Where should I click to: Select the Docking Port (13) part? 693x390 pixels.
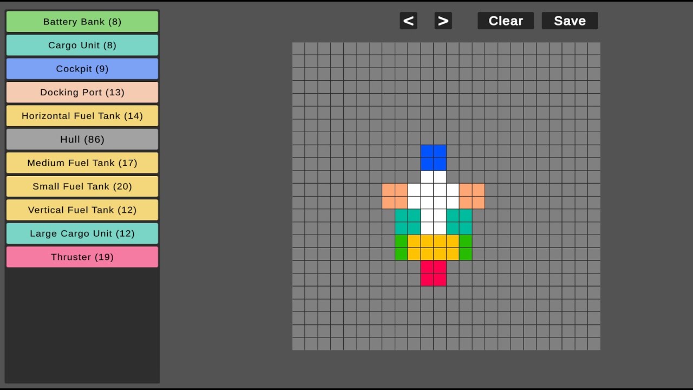(82, 92)
